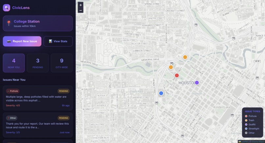Select the Pending stat card
Screen dimensions: 265x143
[x=38, y=63]
